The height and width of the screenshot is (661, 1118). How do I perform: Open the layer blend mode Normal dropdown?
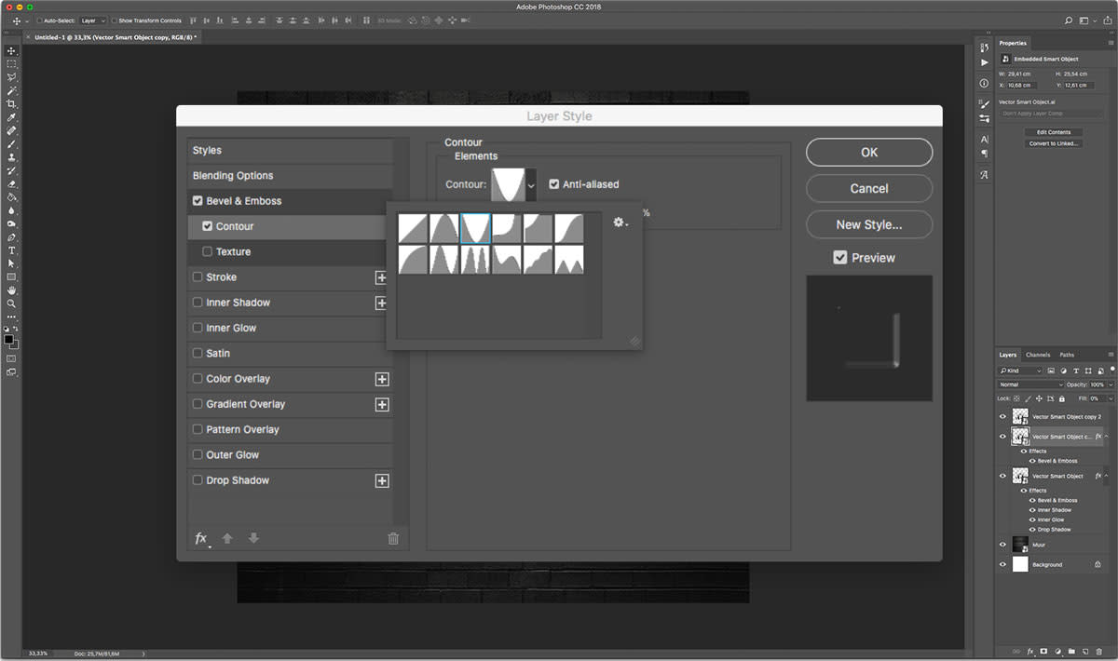[1030, 384]
